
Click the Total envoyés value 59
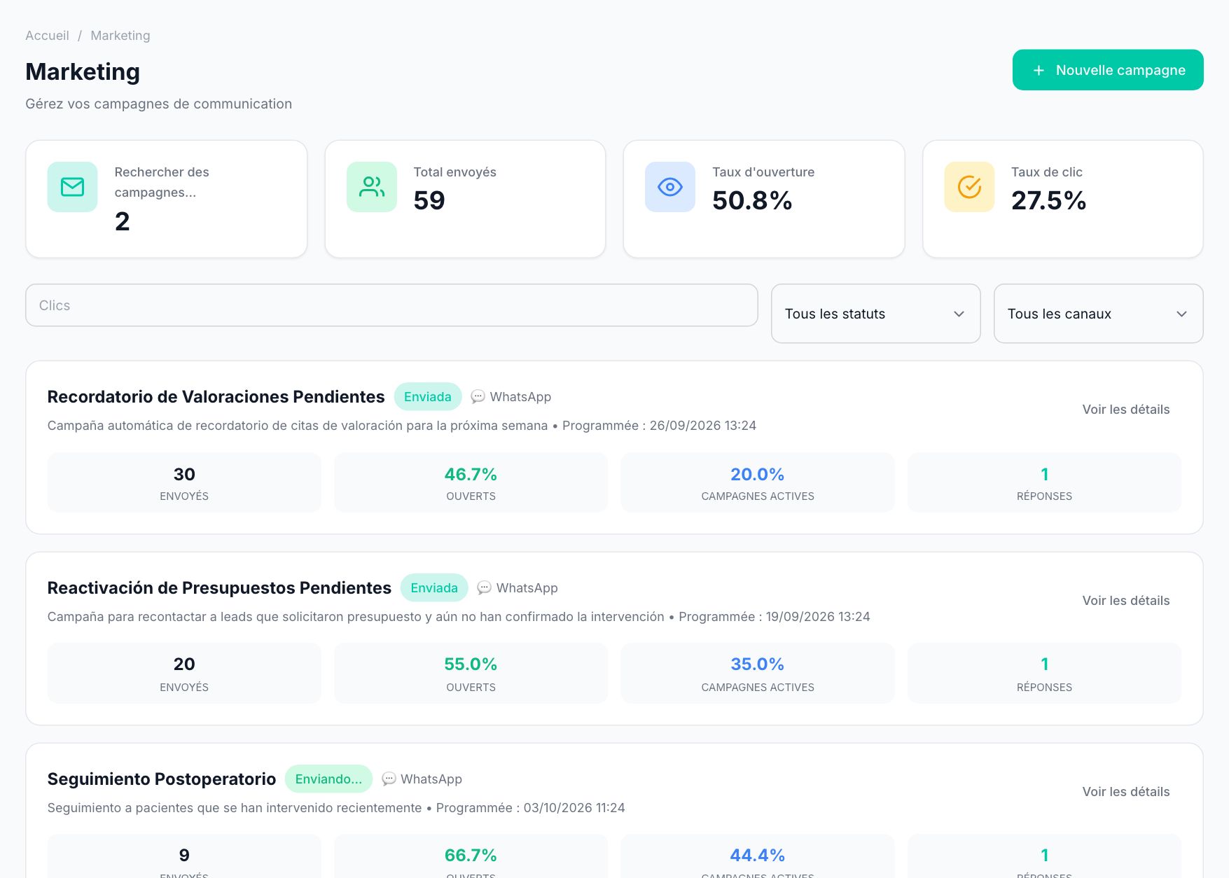[429, 201]
